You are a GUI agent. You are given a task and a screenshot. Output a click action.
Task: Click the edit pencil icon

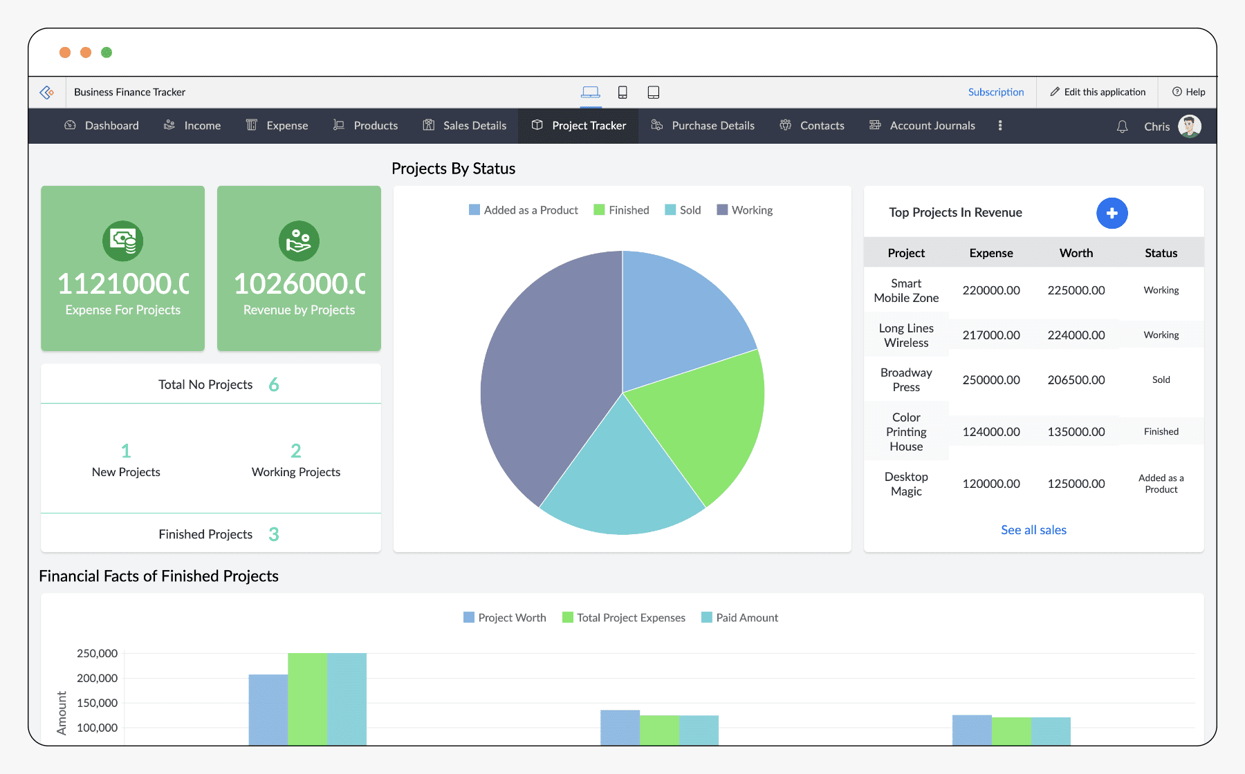(x=1055, y=91)
